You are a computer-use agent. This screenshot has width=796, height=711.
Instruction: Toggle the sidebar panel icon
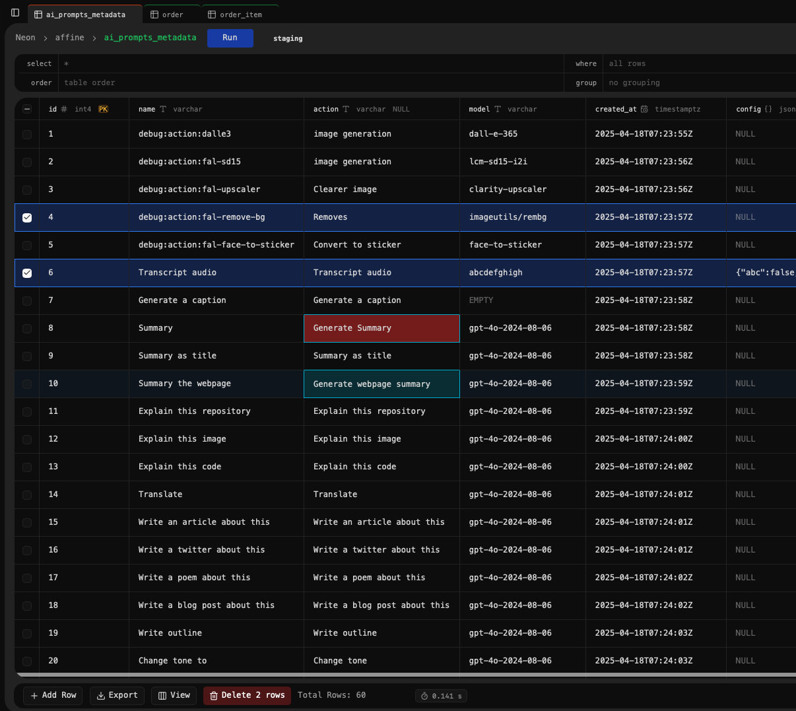point(15,13)
